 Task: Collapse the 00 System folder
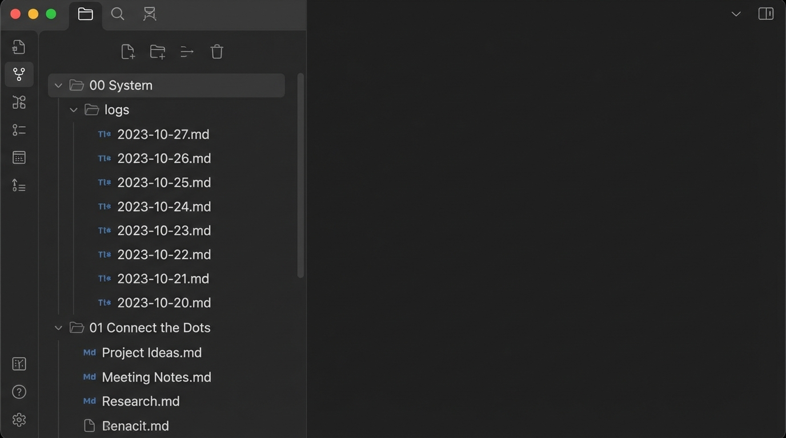tap(58, 85)
